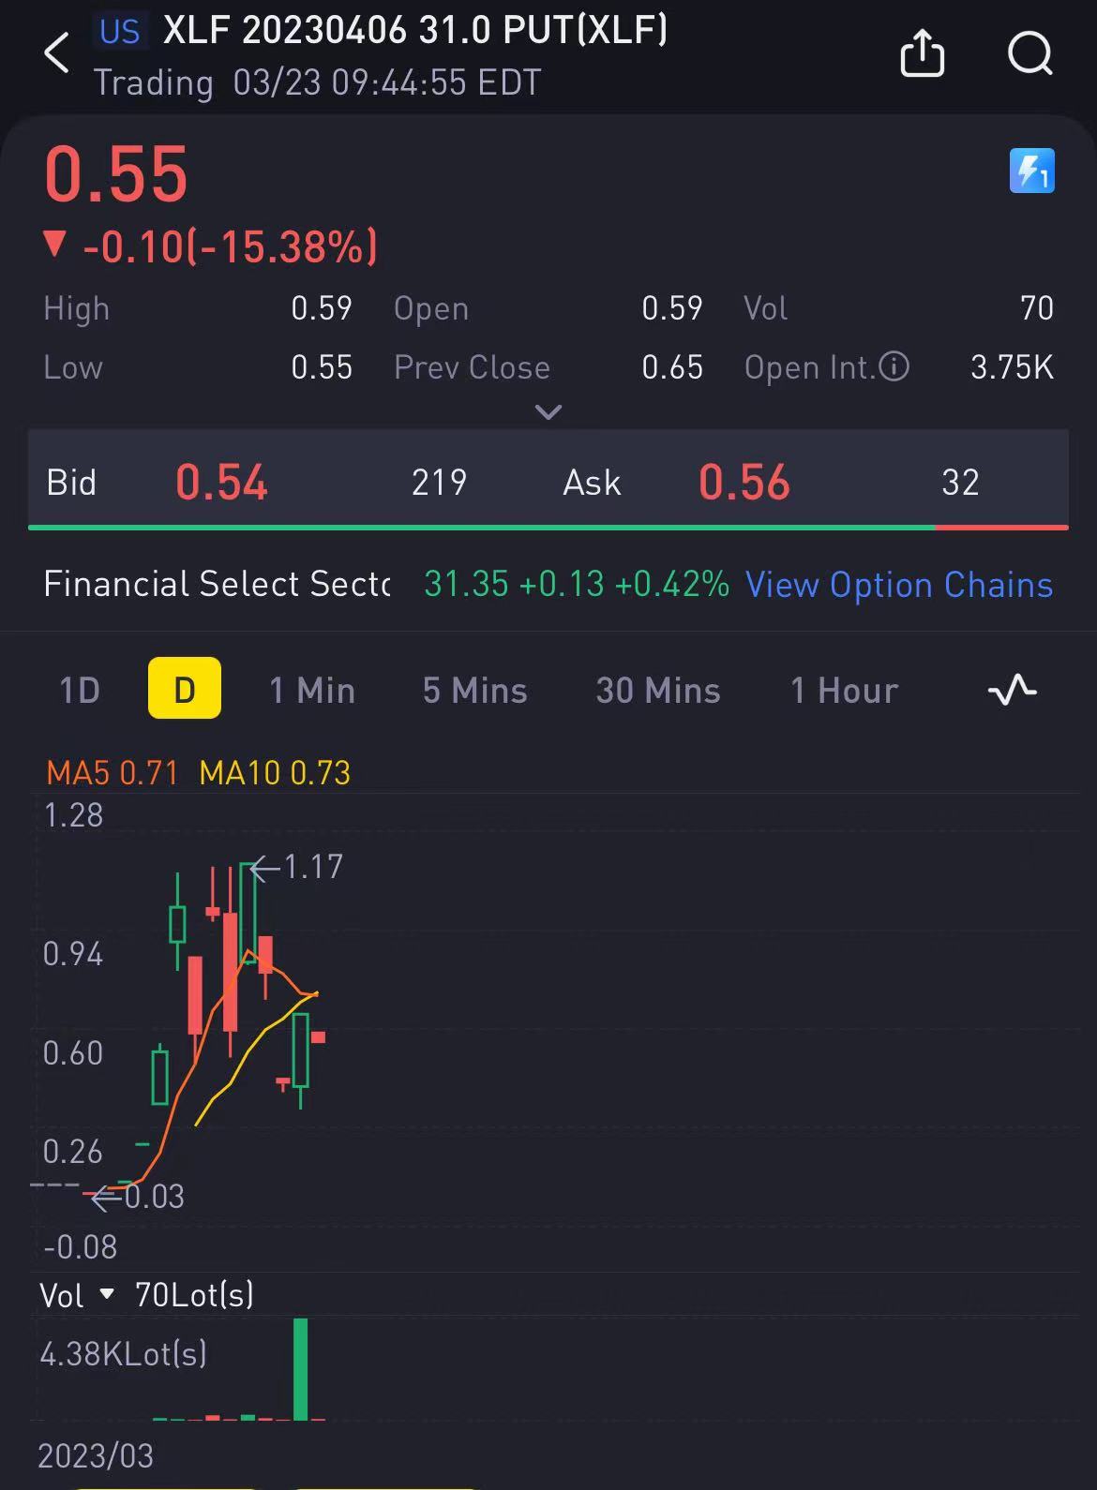
Task: Tap the bid/ask ratio bar
Action: (548, 528)
